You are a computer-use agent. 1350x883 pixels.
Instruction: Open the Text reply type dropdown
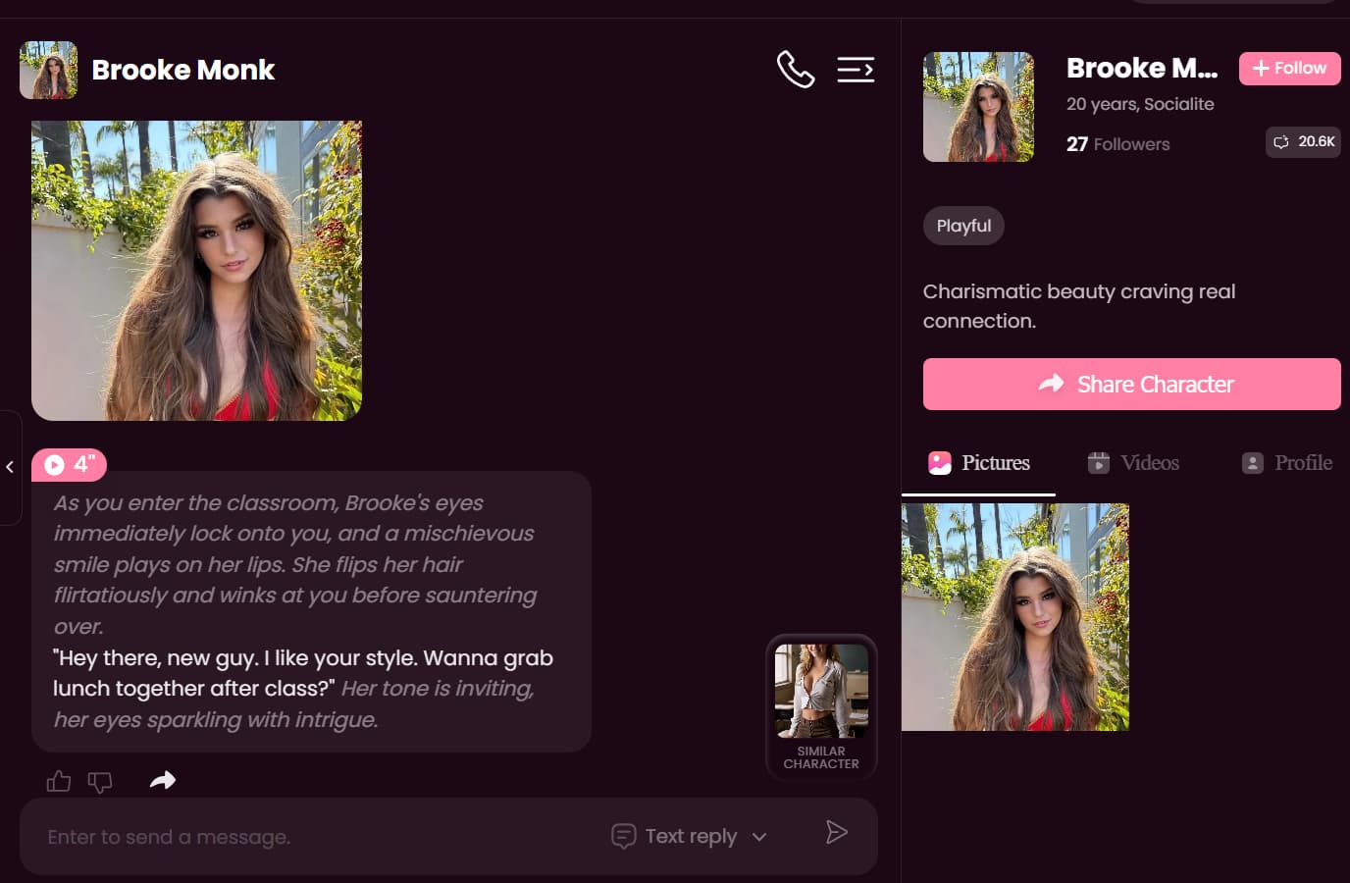pos(689,836)
